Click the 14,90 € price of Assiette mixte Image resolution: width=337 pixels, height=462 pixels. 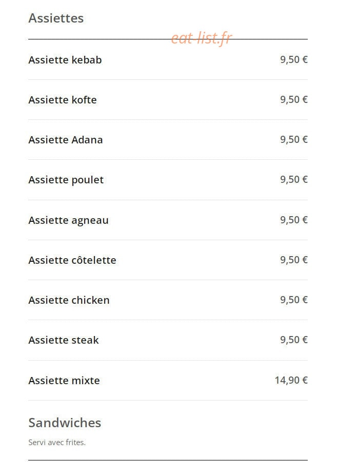pos(291,380)
